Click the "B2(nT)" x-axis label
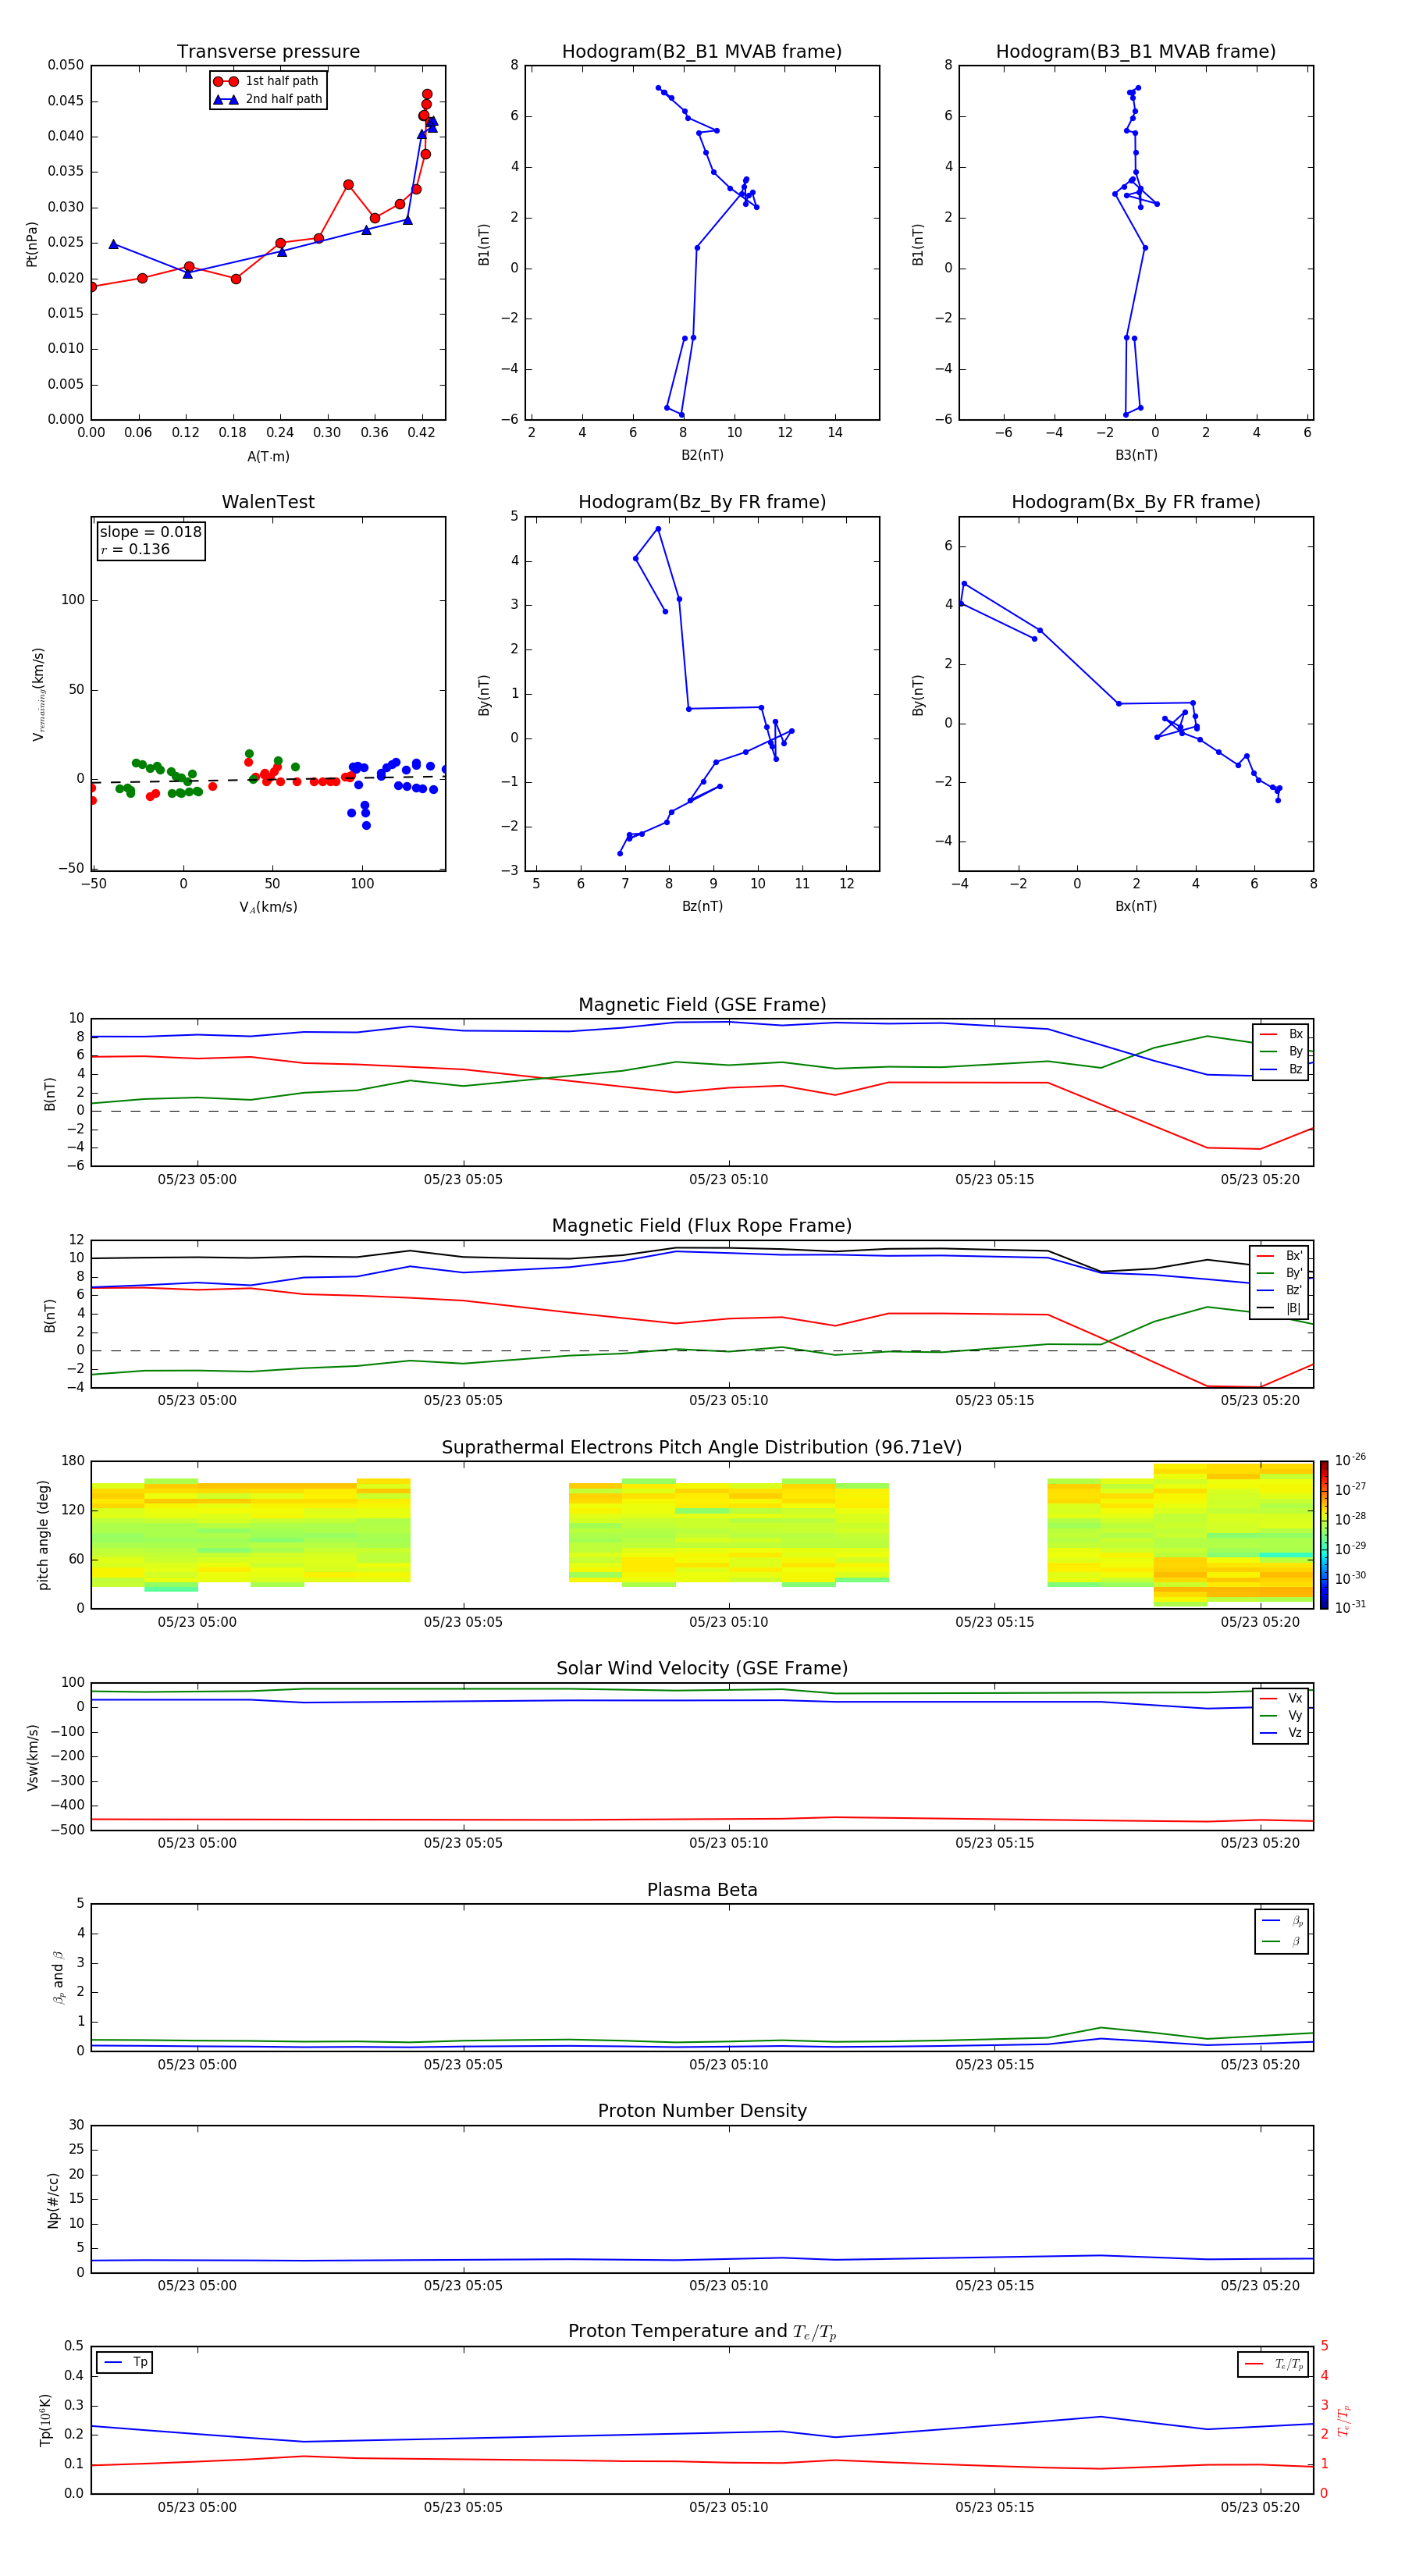This screenshot has width=1405, height=2576. 702,456
